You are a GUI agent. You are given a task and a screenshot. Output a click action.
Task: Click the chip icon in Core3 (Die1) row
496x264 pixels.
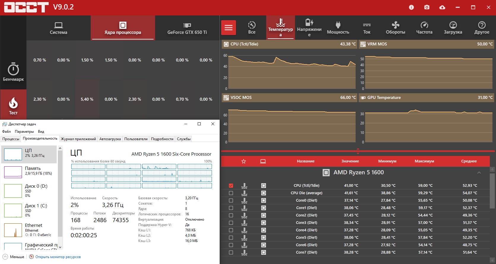[x=263, y=223]
